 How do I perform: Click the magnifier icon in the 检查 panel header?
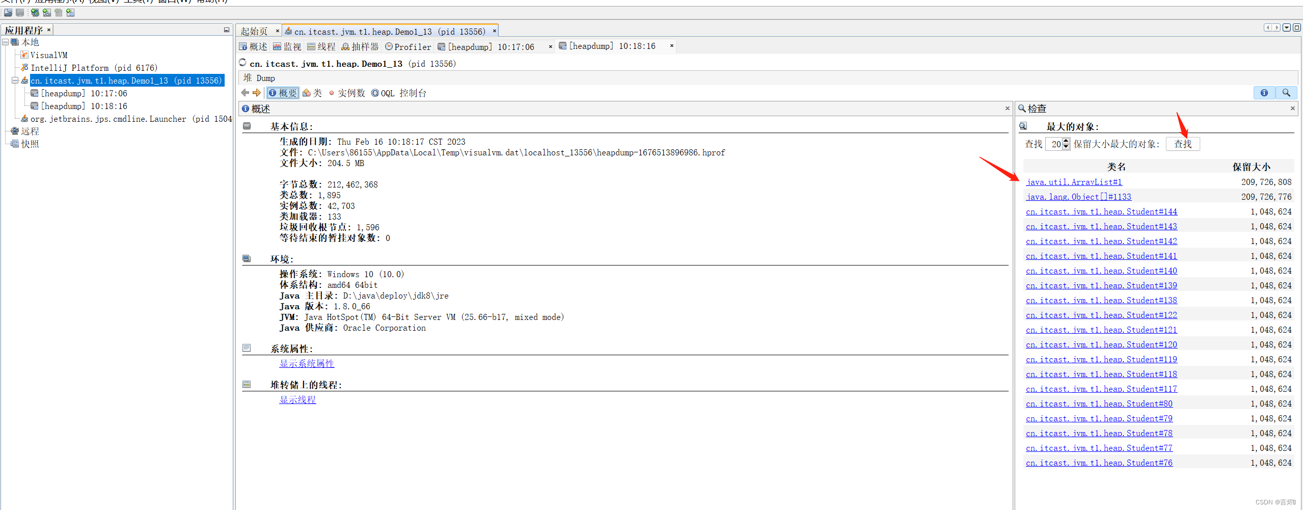tap(1022, 109)
